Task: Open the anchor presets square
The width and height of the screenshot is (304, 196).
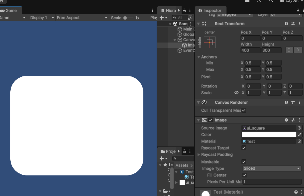Action: tap(210, 42)
